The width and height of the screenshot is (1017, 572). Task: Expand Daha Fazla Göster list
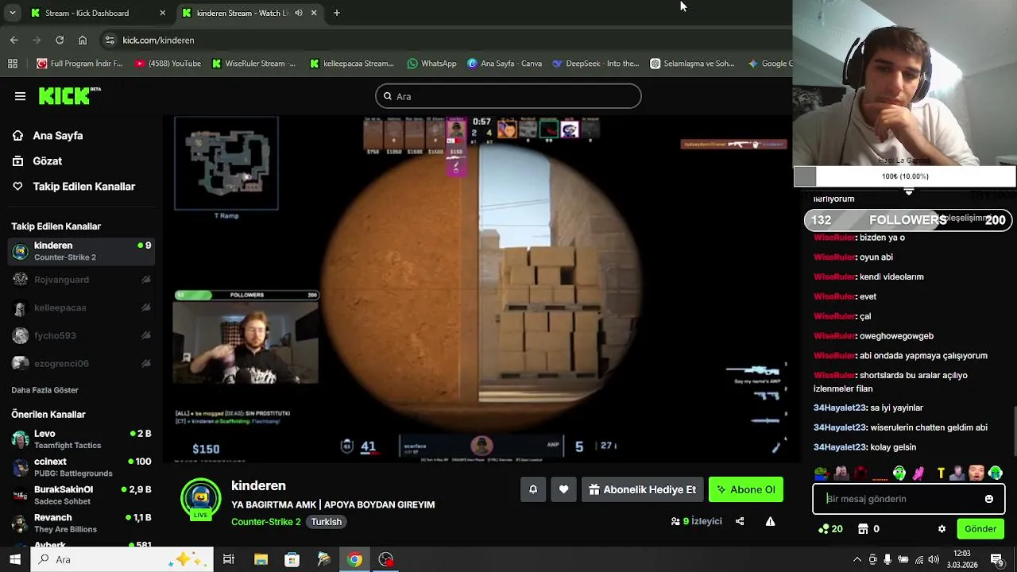pos(44,390)
